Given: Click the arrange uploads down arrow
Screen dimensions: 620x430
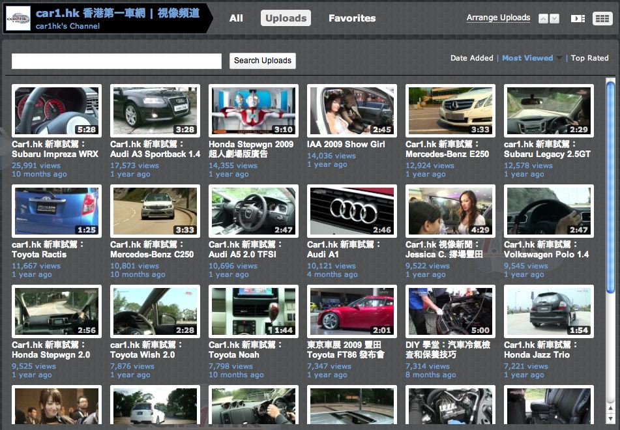Looking at the screenshot, I should (554, 19).
